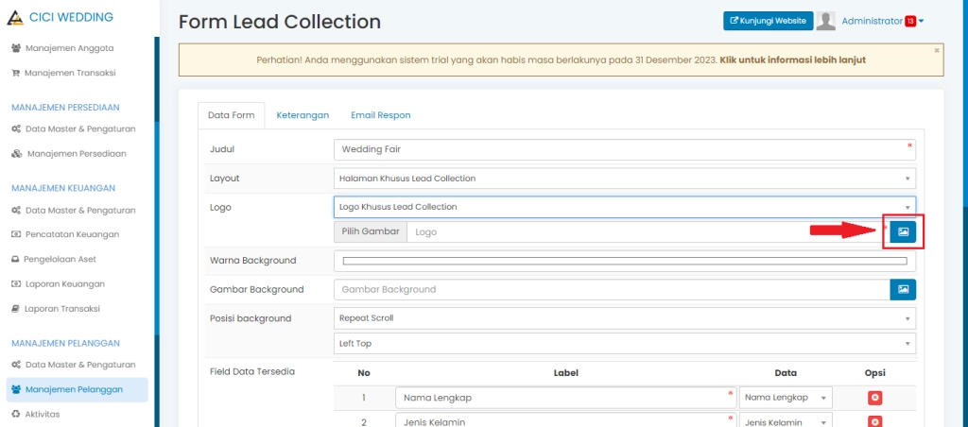Image resolution: width=968 pixels, height=427 pixels.
Task: Delete the Nama Lengkap field row
Action: [x=874, y=398]
